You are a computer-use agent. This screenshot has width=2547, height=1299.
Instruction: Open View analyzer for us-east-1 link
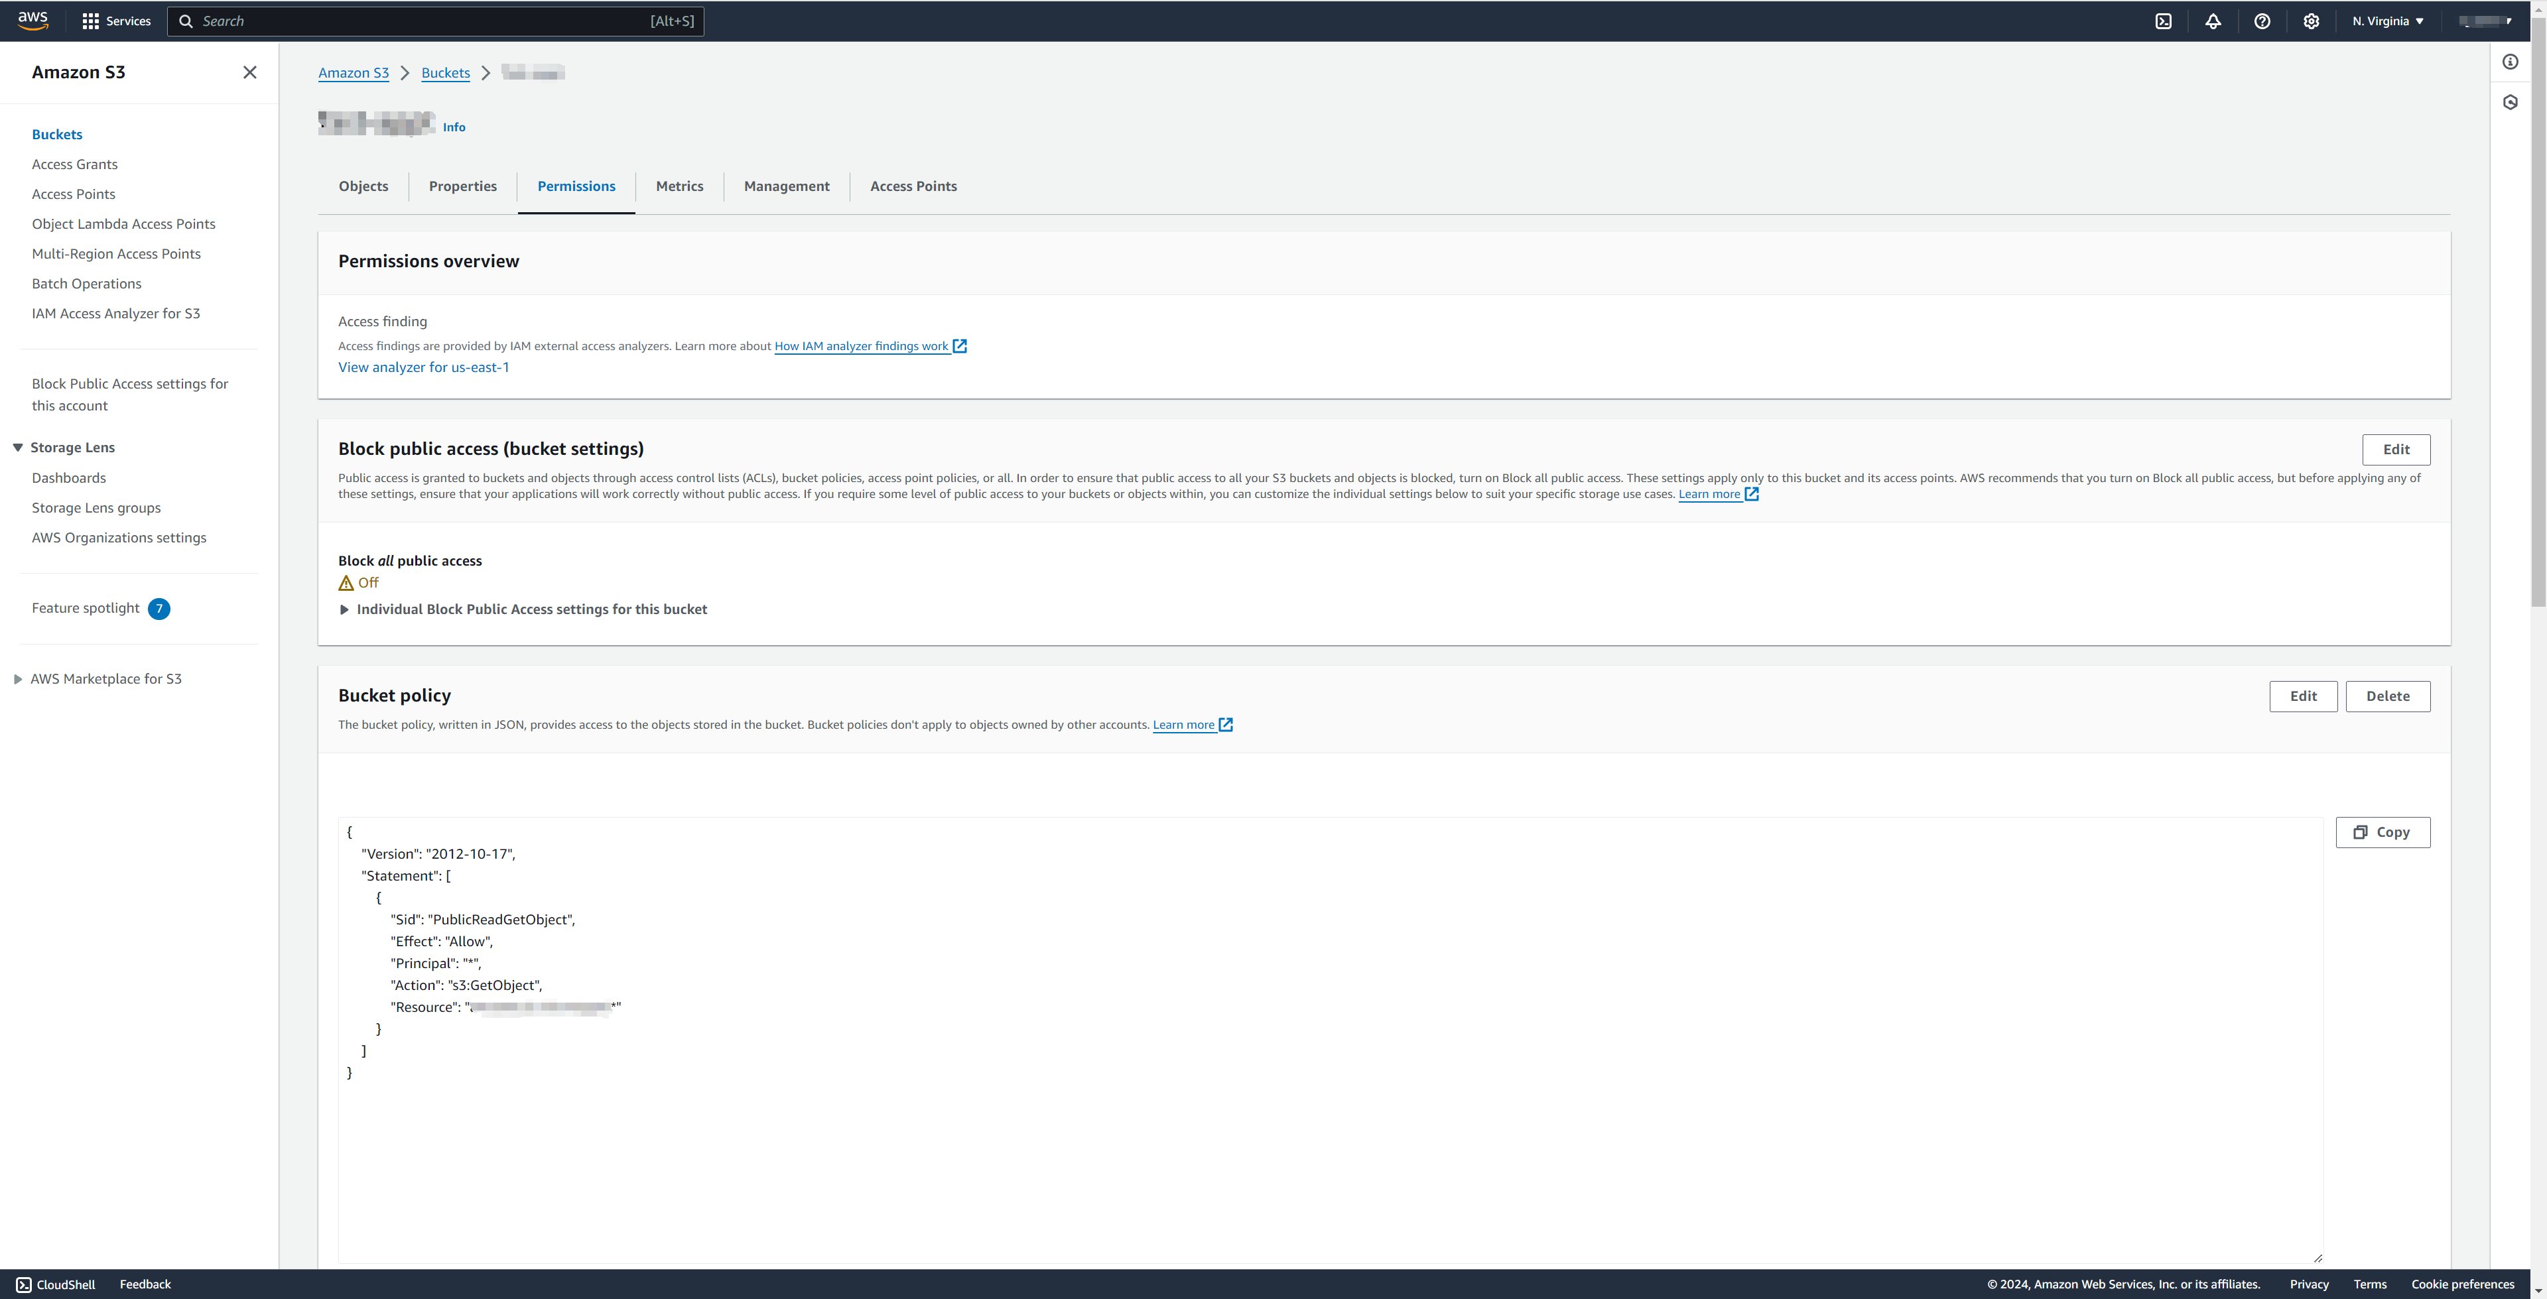pos(423,367)
